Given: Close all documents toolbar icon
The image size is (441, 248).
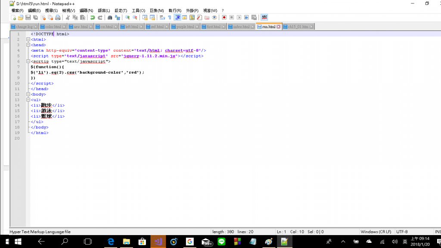Looking at the screenshot, I should [x=50, y=17].
